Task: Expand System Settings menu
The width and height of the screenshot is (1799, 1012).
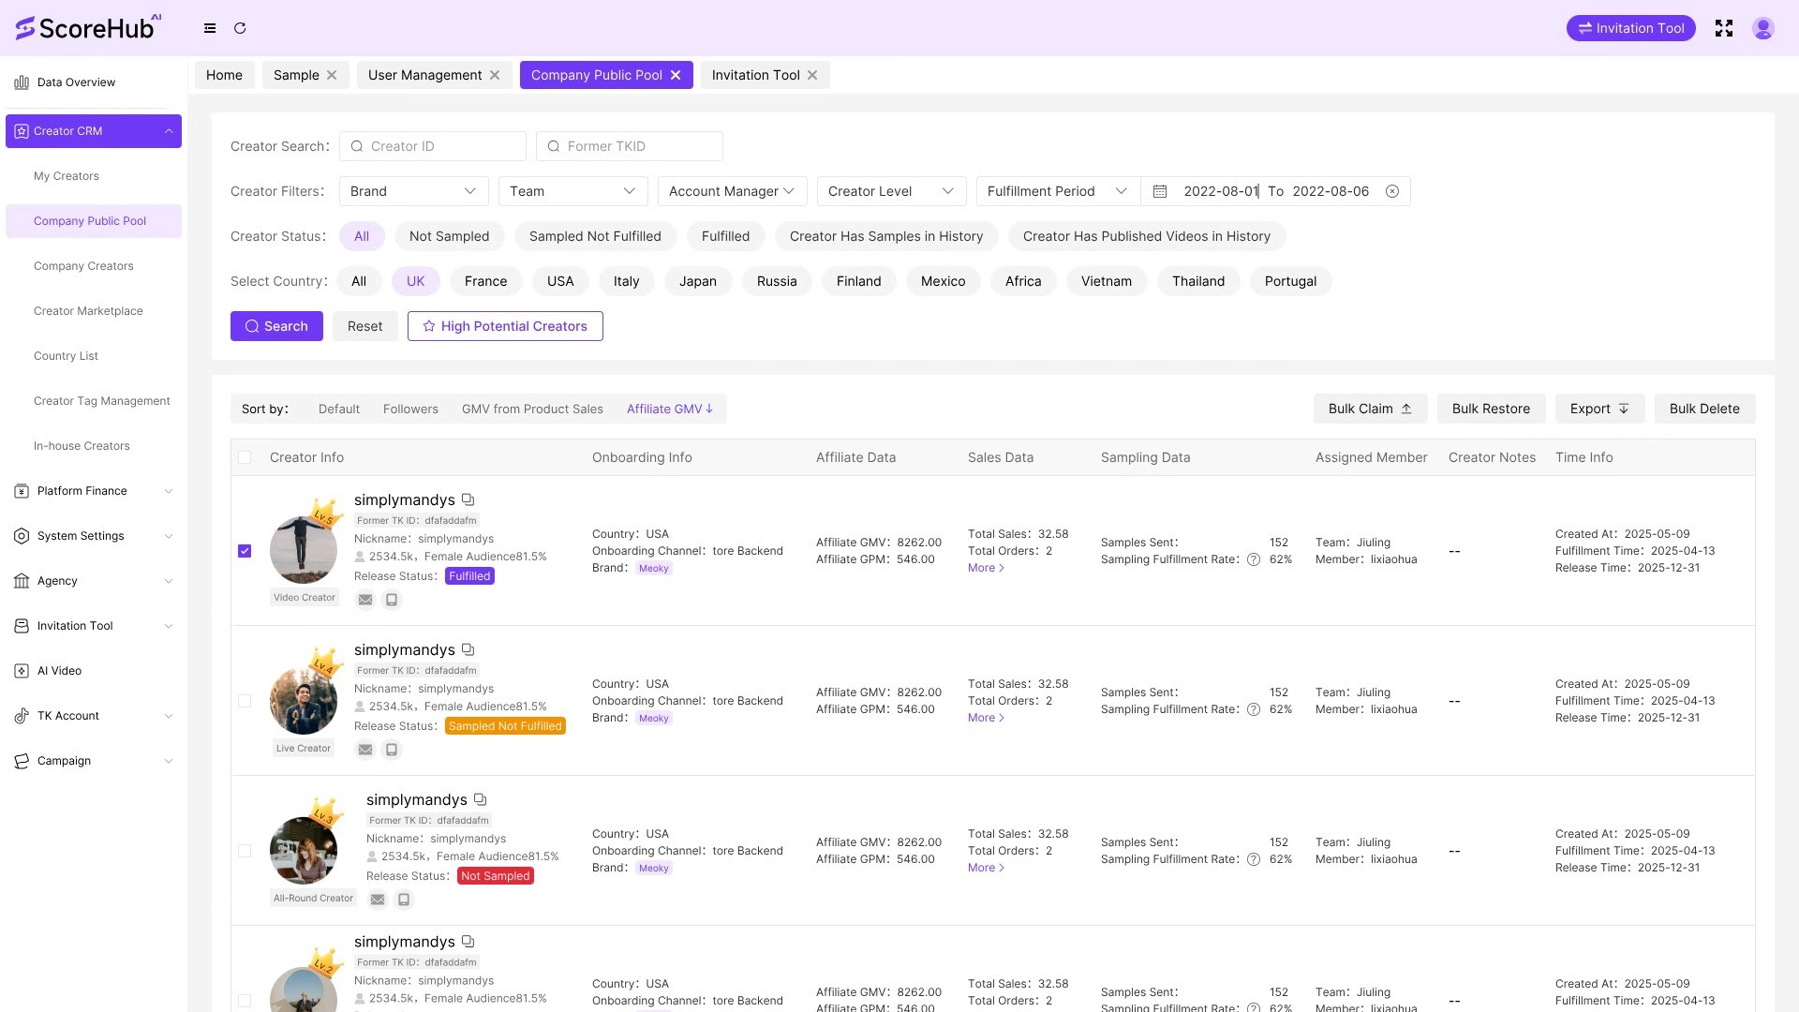Action: [x=94, y=536]
